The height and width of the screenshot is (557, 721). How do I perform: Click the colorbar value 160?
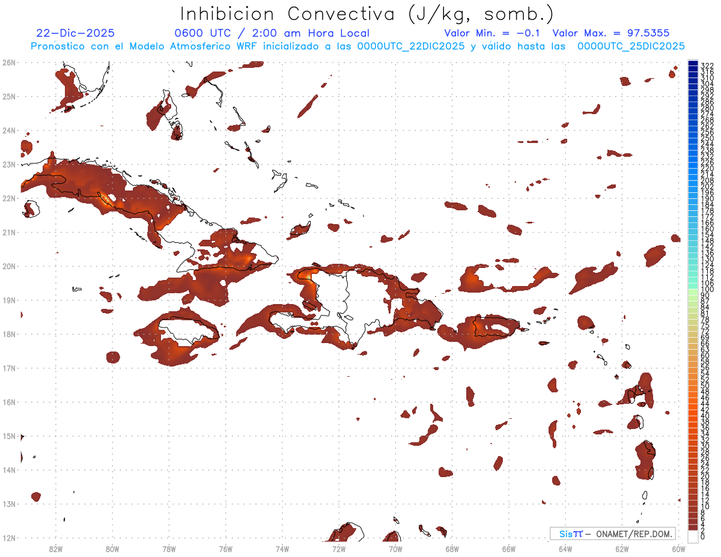coord(707,230)
